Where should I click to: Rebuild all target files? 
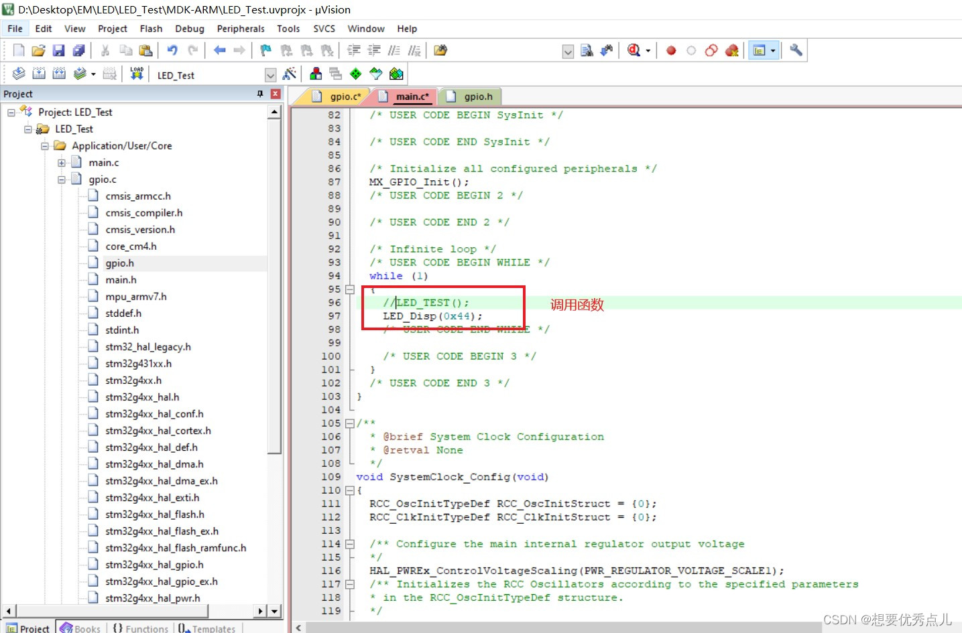click(58, 73)
